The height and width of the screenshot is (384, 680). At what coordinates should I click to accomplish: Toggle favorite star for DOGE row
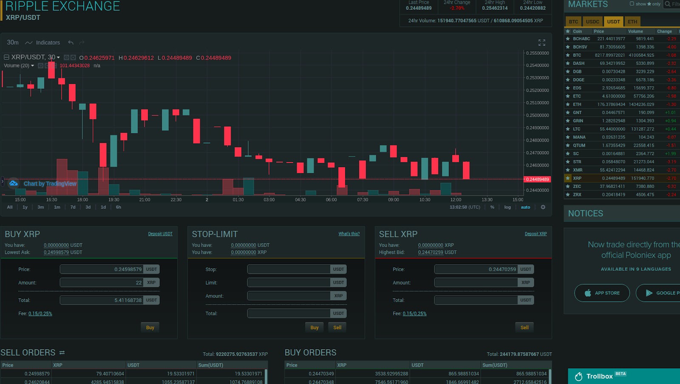point(568,80)
